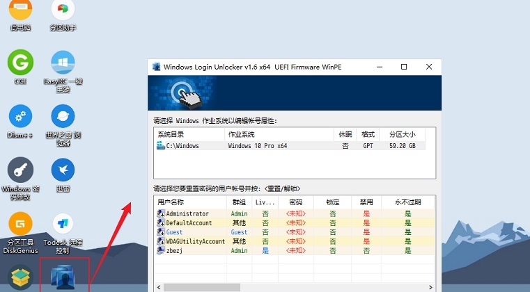Maximize the Windows Login Unlocker window
The height and width of the screenshot is (292, 530).
pyautogui.click(x=404, y=67)
